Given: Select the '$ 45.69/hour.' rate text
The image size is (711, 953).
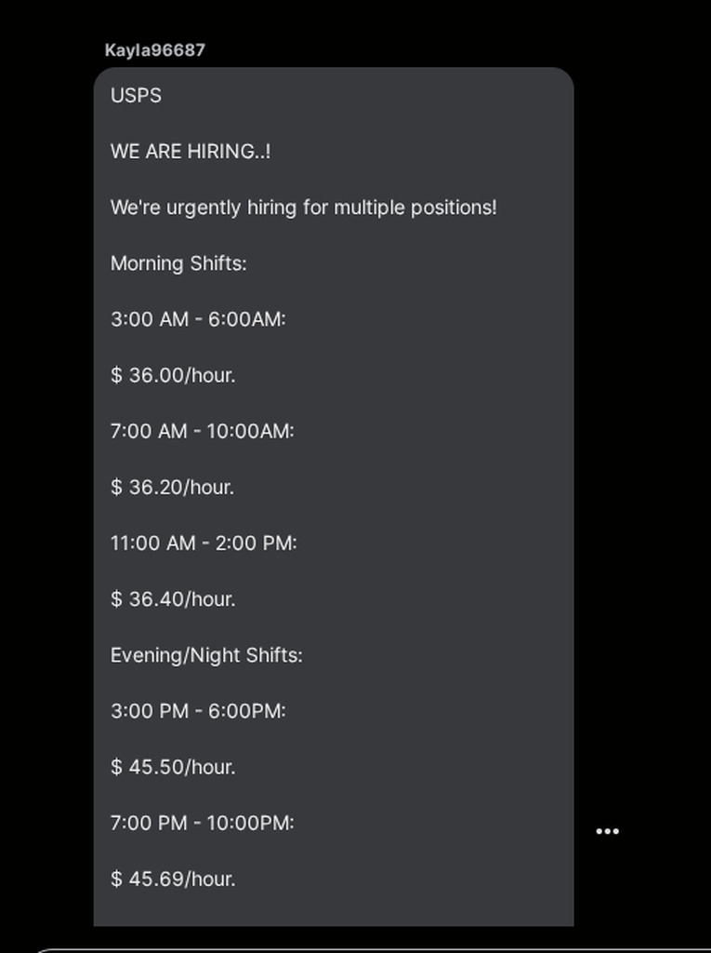Looking at the screenshot, I should (x=173, y=879).
